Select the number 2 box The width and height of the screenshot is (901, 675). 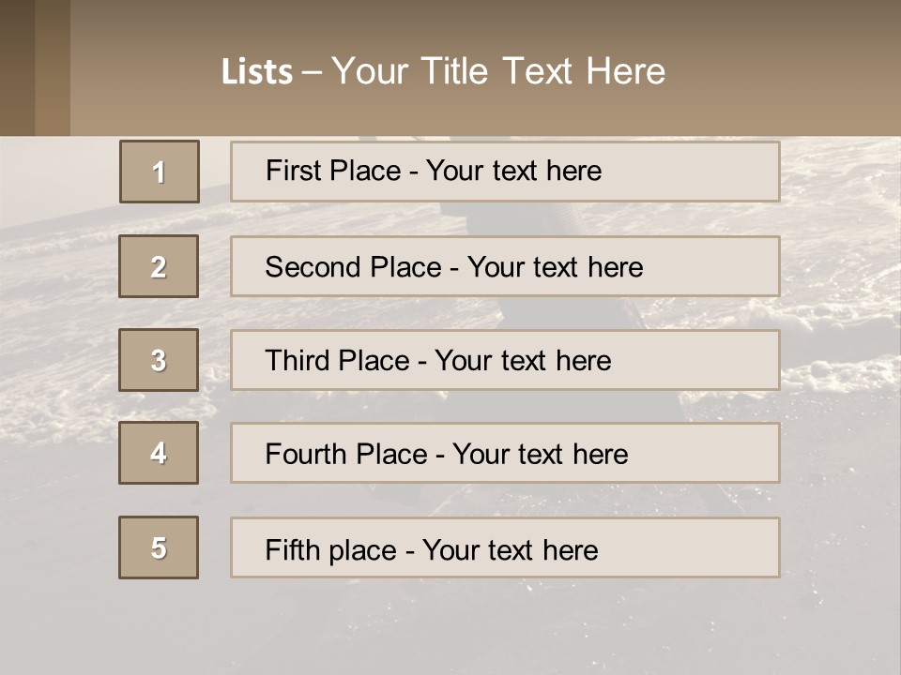[x=159, y=266]
